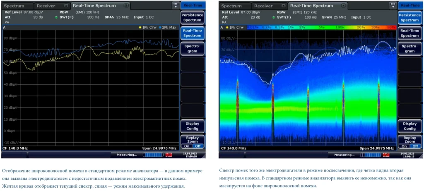Click Span 24.9975 MHz in left analyzer
The width and height of the screenshot is (424, 191).
(159, 148)
